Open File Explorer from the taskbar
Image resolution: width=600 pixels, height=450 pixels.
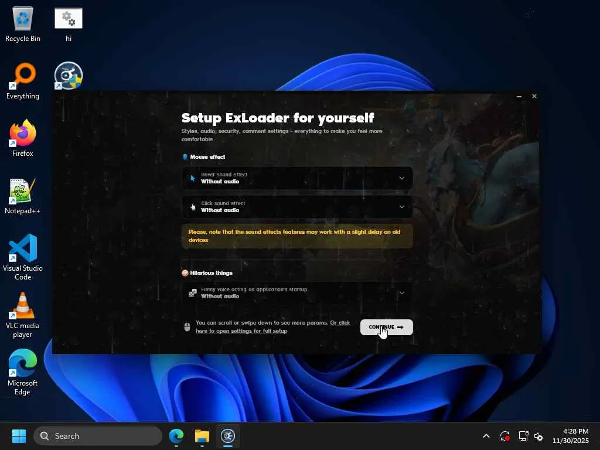coord(202,436)
